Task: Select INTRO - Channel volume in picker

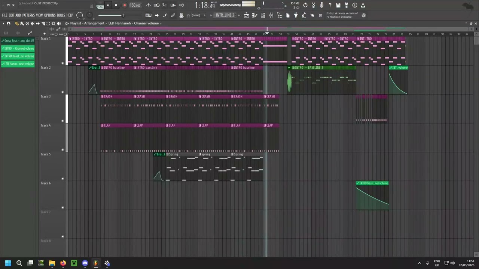Action: click(x=18, y=49)
